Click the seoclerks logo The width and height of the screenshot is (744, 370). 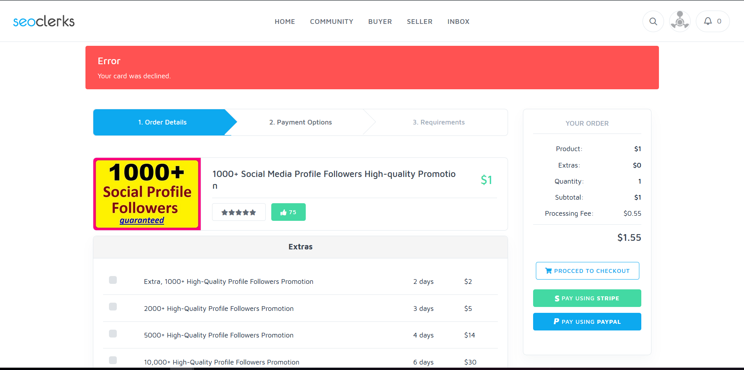tap(44, 22)
